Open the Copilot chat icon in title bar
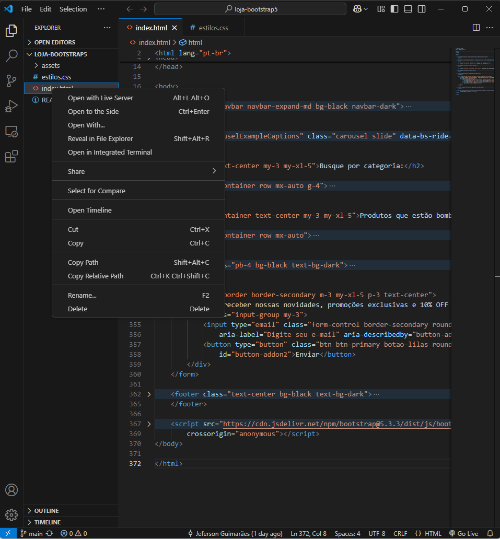Image resolution: width=500 pixels, height=539 pixels. (357, 9)
